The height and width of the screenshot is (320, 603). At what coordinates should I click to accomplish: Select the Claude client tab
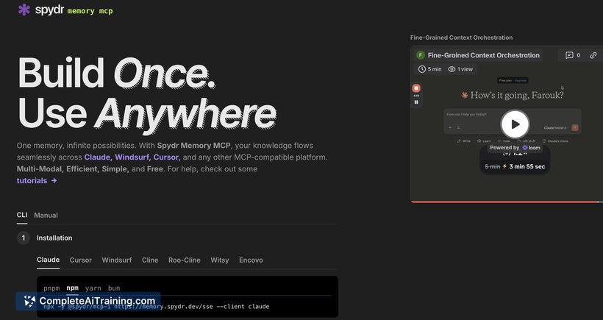[48, 260]
